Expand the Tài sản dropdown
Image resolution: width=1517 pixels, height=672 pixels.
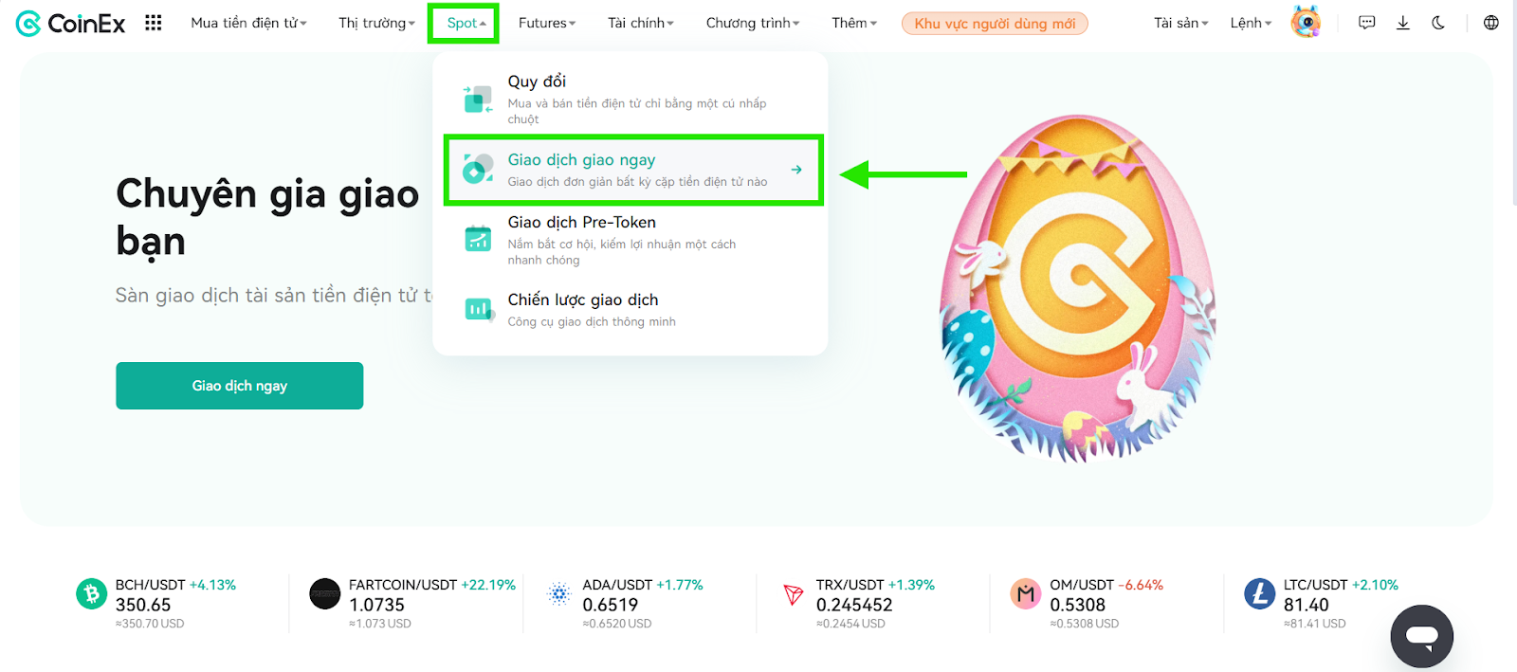1181,23
